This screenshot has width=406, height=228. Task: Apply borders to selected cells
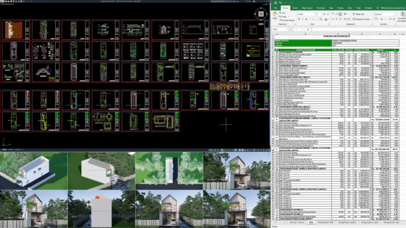point(313,19)
